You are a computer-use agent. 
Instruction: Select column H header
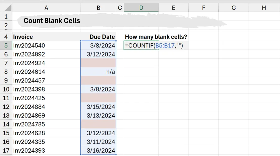(x=264, y=8)
